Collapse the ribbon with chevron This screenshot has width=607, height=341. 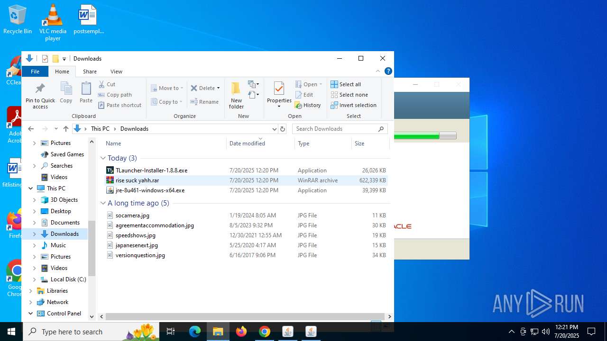pyautogui.click(x=378, y=71)
